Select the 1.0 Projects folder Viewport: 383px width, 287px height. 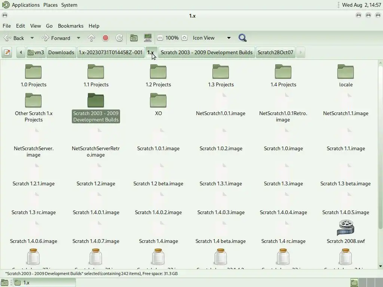33,75
